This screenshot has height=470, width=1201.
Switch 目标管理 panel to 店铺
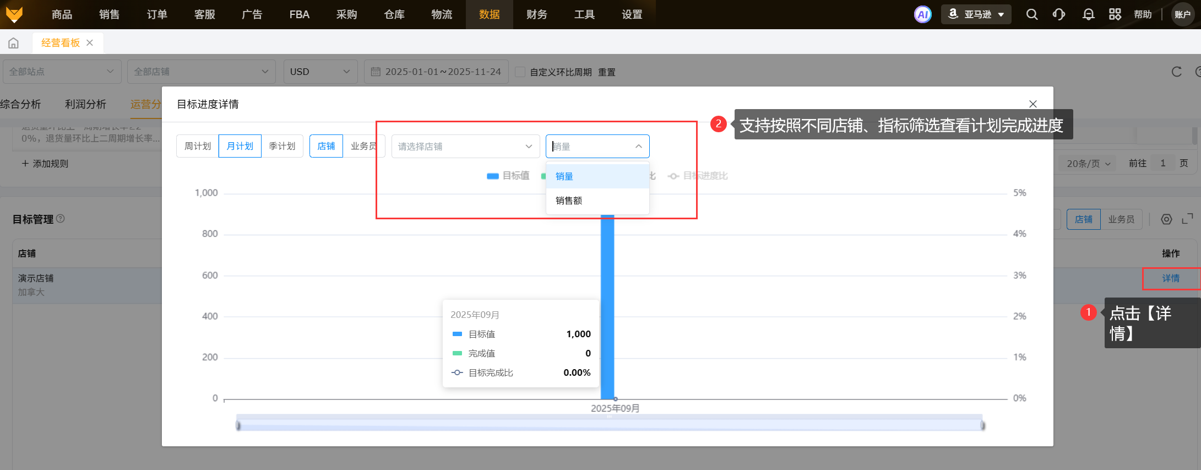1084,219
